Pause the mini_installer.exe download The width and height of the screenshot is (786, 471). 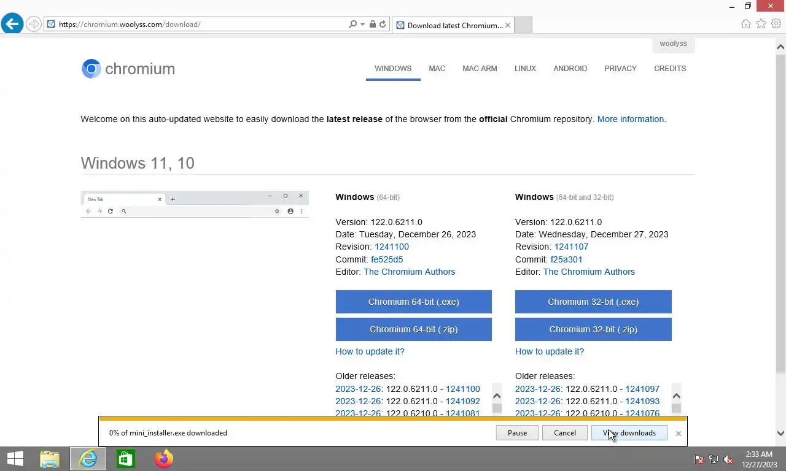click(517, 433)
